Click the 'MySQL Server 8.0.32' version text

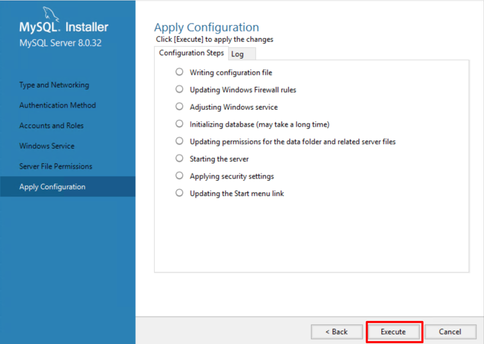pyautogui.click(x=60, y=43)
